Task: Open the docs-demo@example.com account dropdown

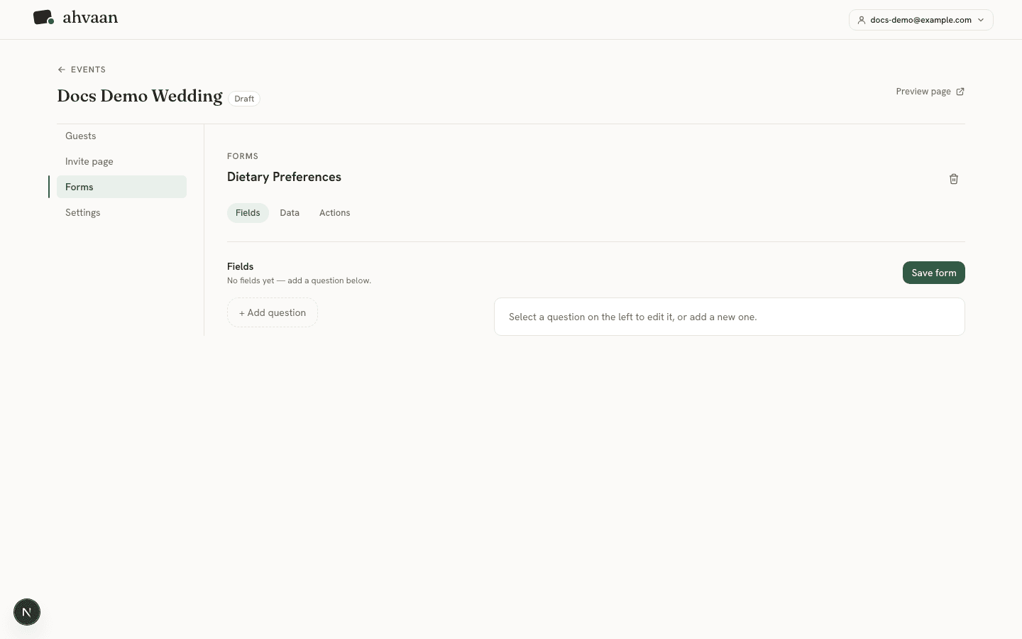Action: pyautogui.click(x=921, y=20)
